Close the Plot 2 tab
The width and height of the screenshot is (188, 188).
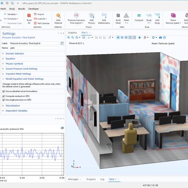pos(90,33)
